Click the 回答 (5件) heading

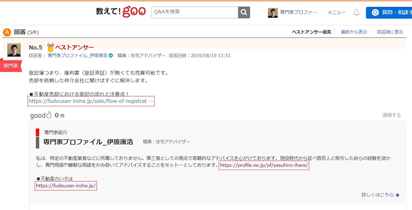pyautogui.click(x=26, y=32)
